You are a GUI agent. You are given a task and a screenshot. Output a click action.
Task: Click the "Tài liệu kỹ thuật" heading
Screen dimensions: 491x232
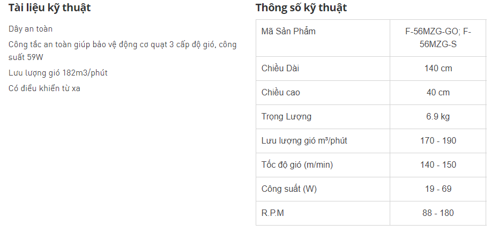[49, 8]
